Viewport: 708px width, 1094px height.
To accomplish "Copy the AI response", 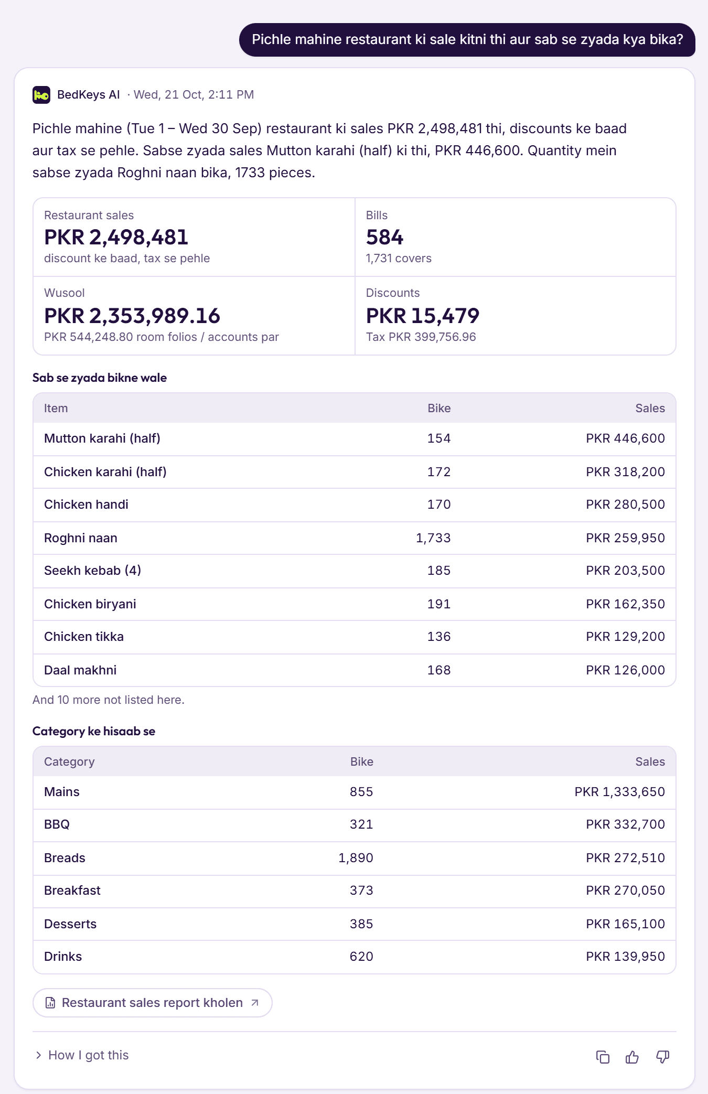I will [603, 1057].
